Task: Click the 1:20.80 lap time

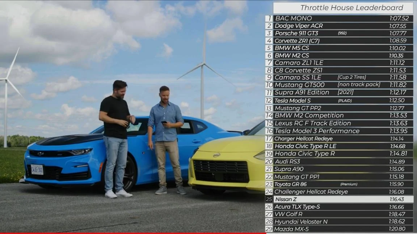Action: tap(397, 229)
